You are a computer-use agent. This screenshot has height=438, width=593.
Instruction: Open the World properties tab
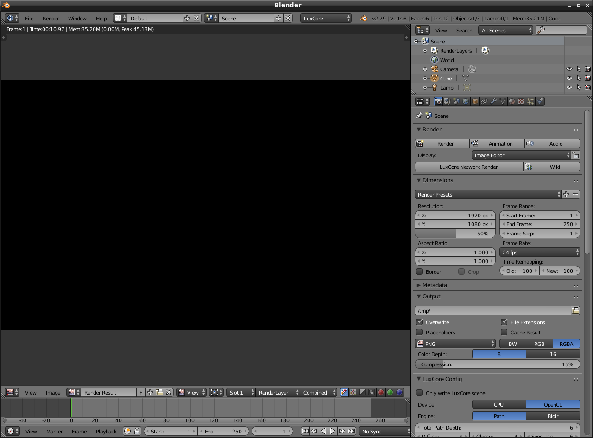click(x=466, y=101)
